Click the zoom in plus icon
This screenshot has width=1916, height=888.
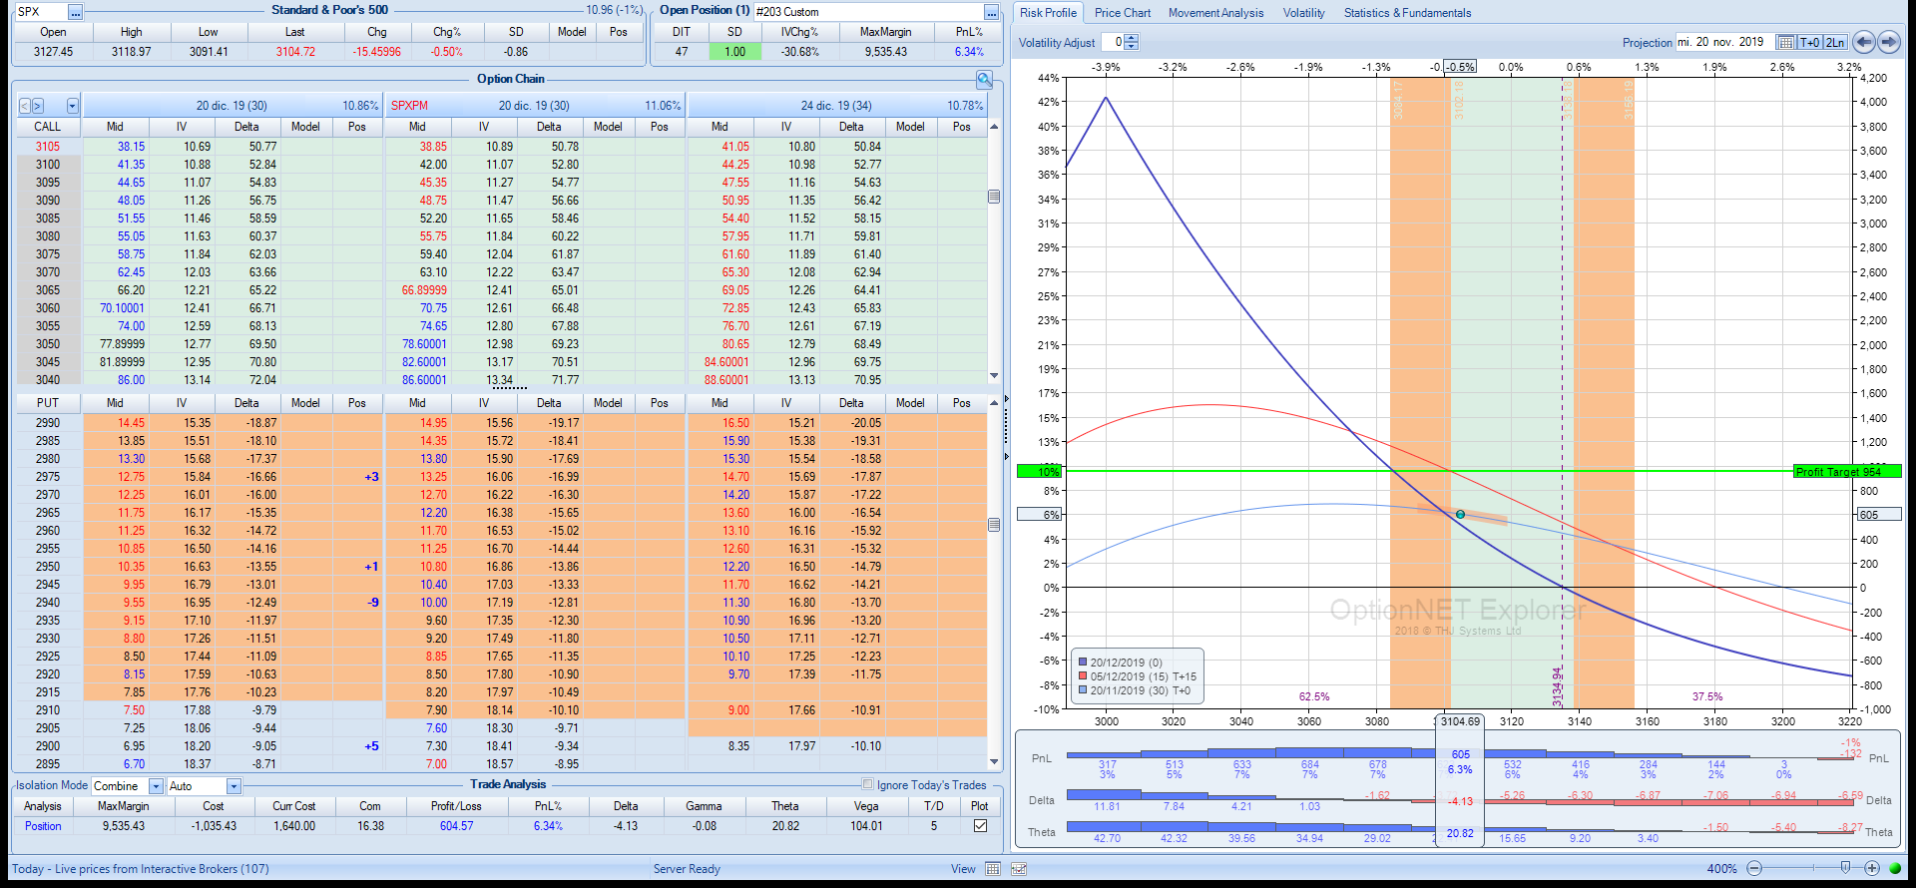(x=1872, y=868)
